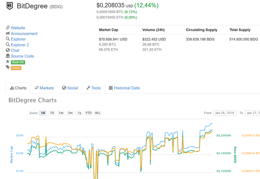The width and height of the screenshot is (260, 179).
Task: Switch to the Social tab
Action: (x=70, y=88)
